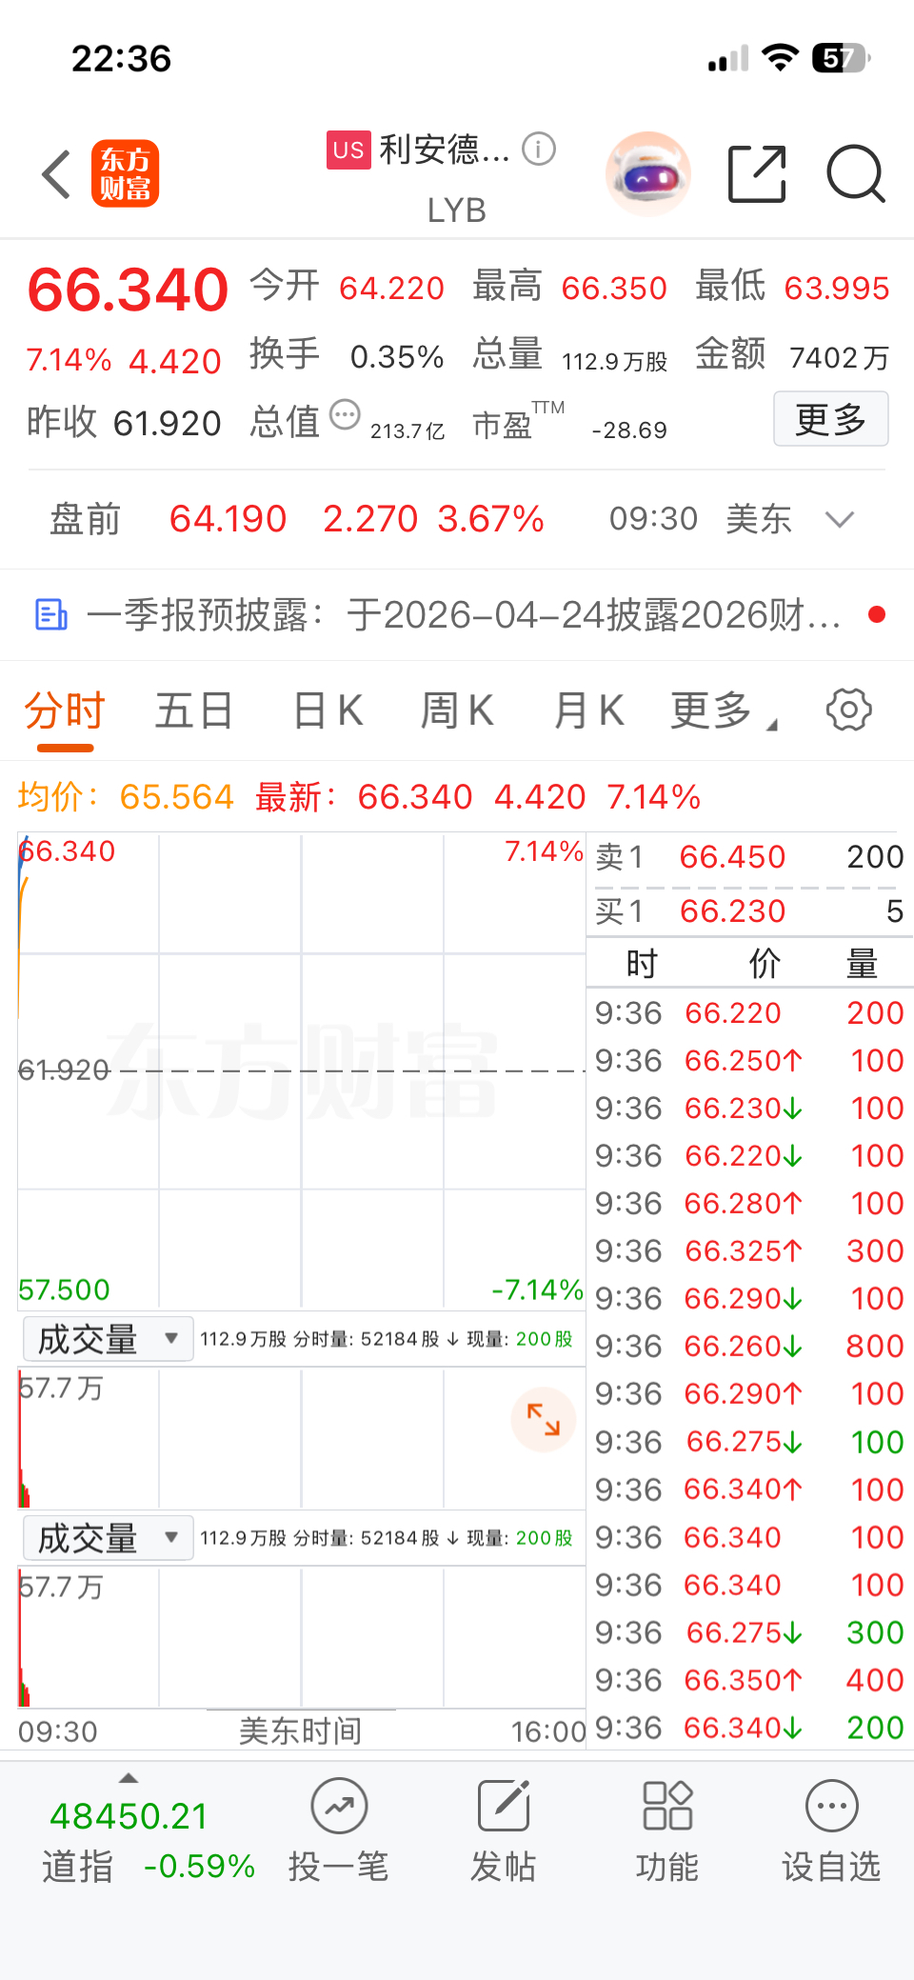The height and width of the screenshot is (1980, 914).
Task: Tap the US market badge
Action: tap(348, 150)
